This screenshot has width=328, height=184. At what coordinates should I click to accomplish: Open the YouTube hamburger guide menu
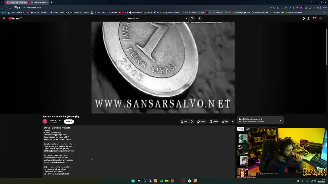(4, 18)
